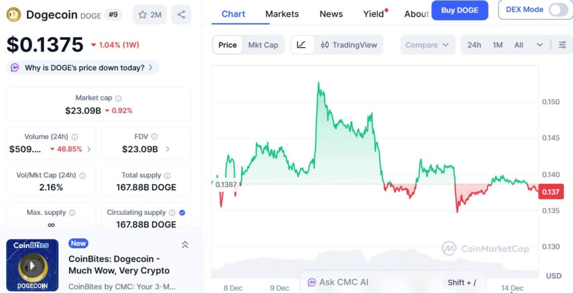Image resolution: width=573 pixels, height=293 pixels.
Task: Click Circulating supply info icon
Action: [172, 213]
